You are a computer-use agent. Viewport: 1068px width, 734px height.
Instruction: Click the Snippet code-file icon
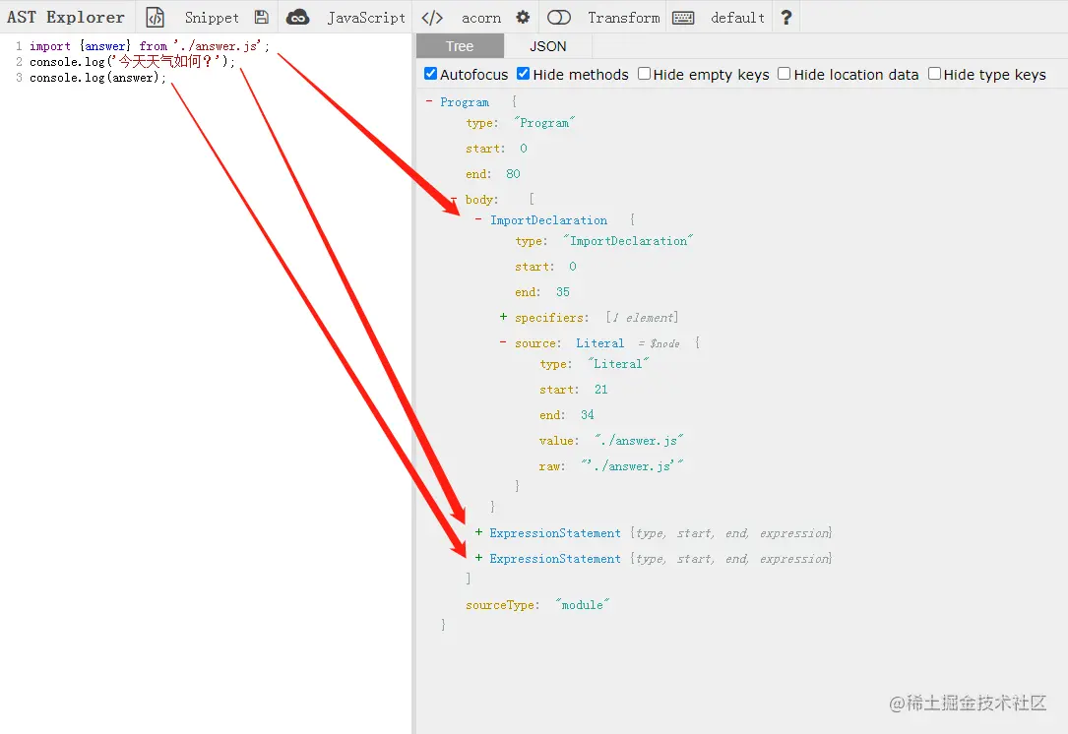pos(156,17)
